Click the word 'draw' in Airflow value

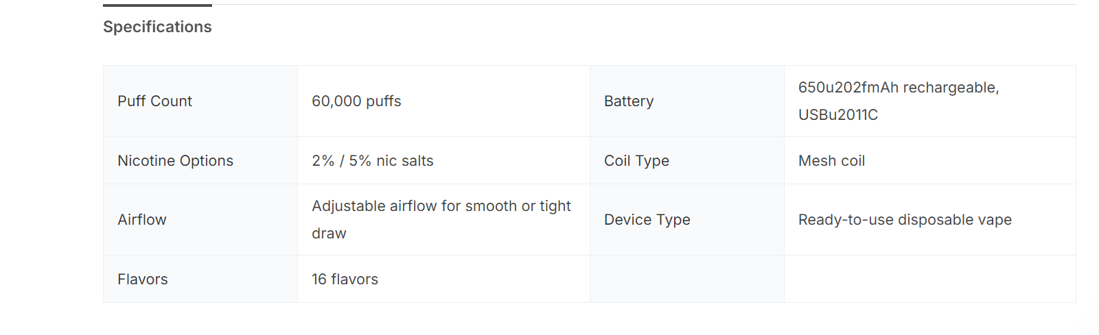click(329, 234)
